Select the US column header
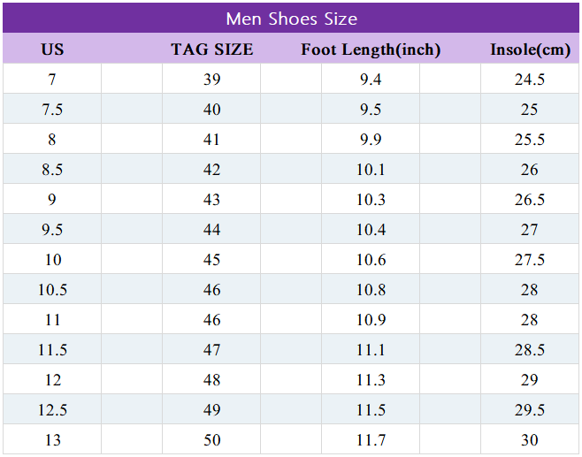This screenshot has width=582, height=457. 52,50
